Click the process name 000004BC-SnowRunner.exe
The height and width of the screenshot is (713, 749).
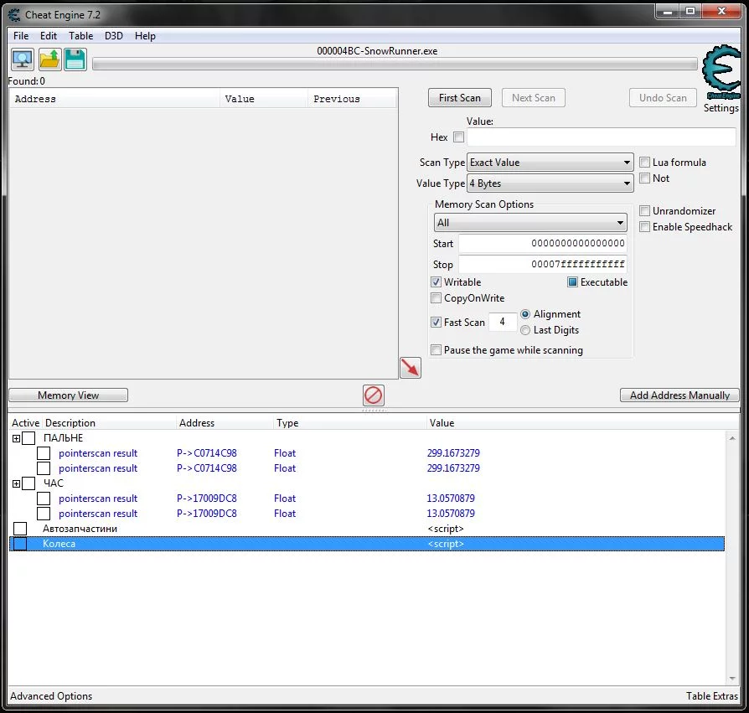[x=377, y=50]
